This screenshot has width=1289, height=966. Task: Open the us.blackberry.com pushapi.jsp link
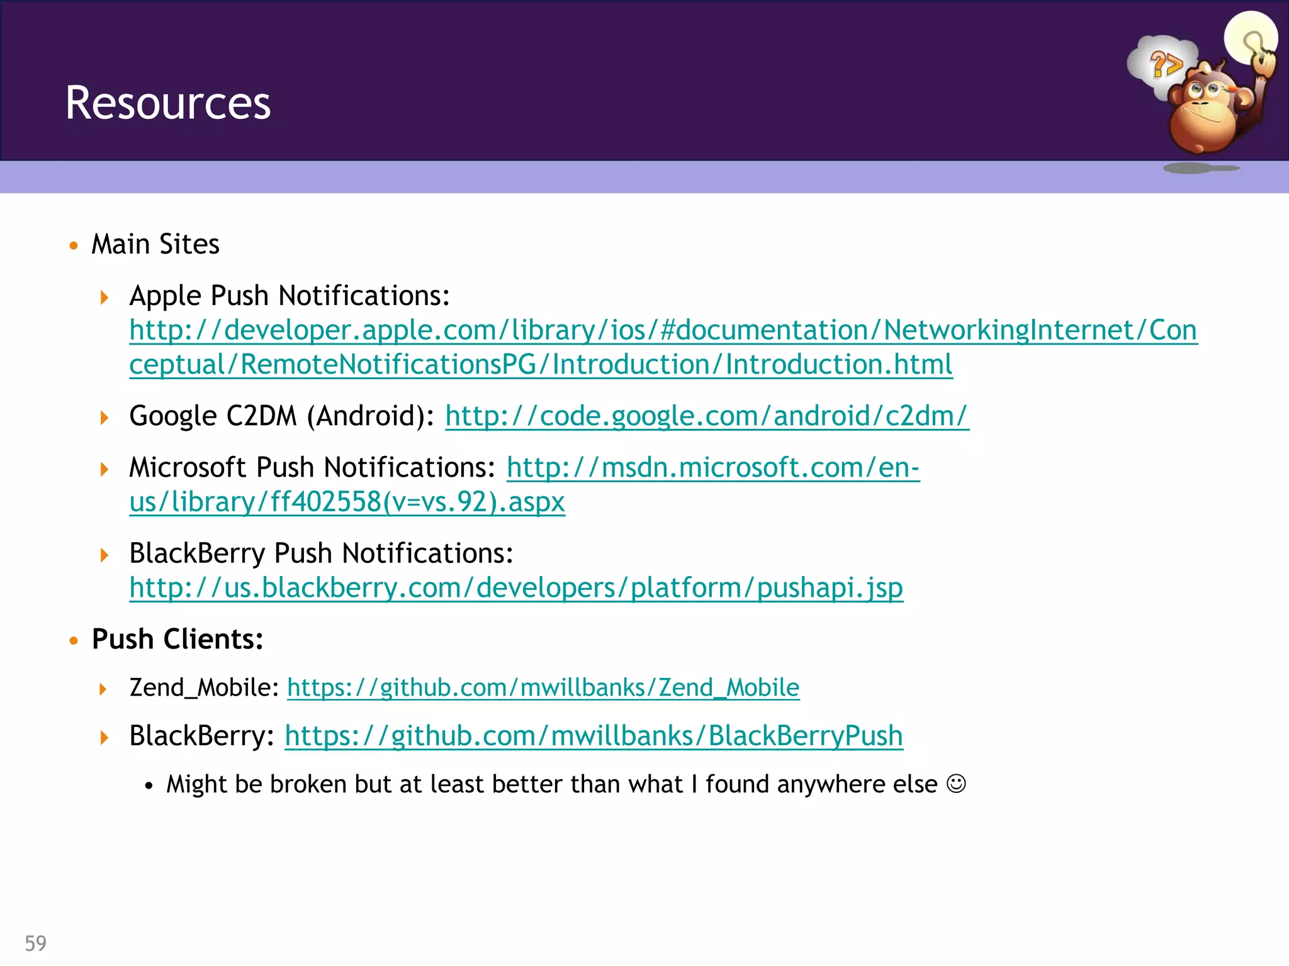[516, 587]
